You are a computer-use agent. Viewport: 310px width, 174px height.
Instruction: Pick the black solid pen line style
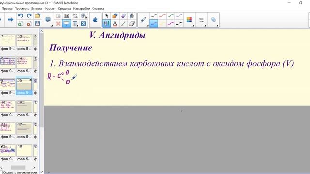(x=154, y=16)
